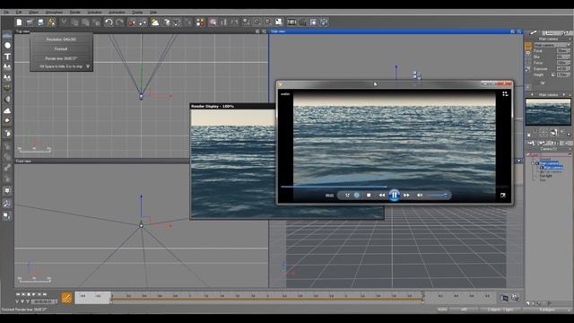Open the Edit menu
This screenshot has height=323, width=574.
pyautogui.click(x=19, y=12)
